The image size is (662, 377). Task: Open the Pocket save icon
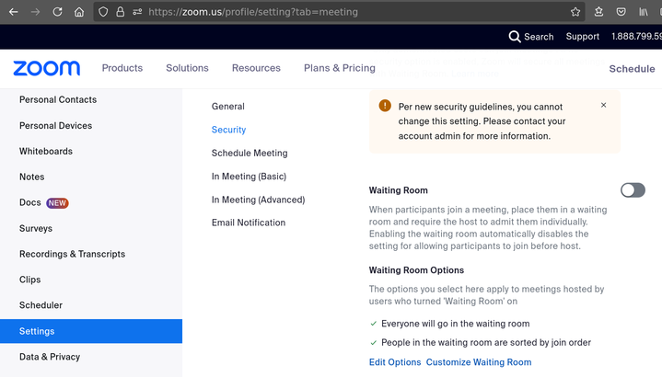click(x=621, y=12)
